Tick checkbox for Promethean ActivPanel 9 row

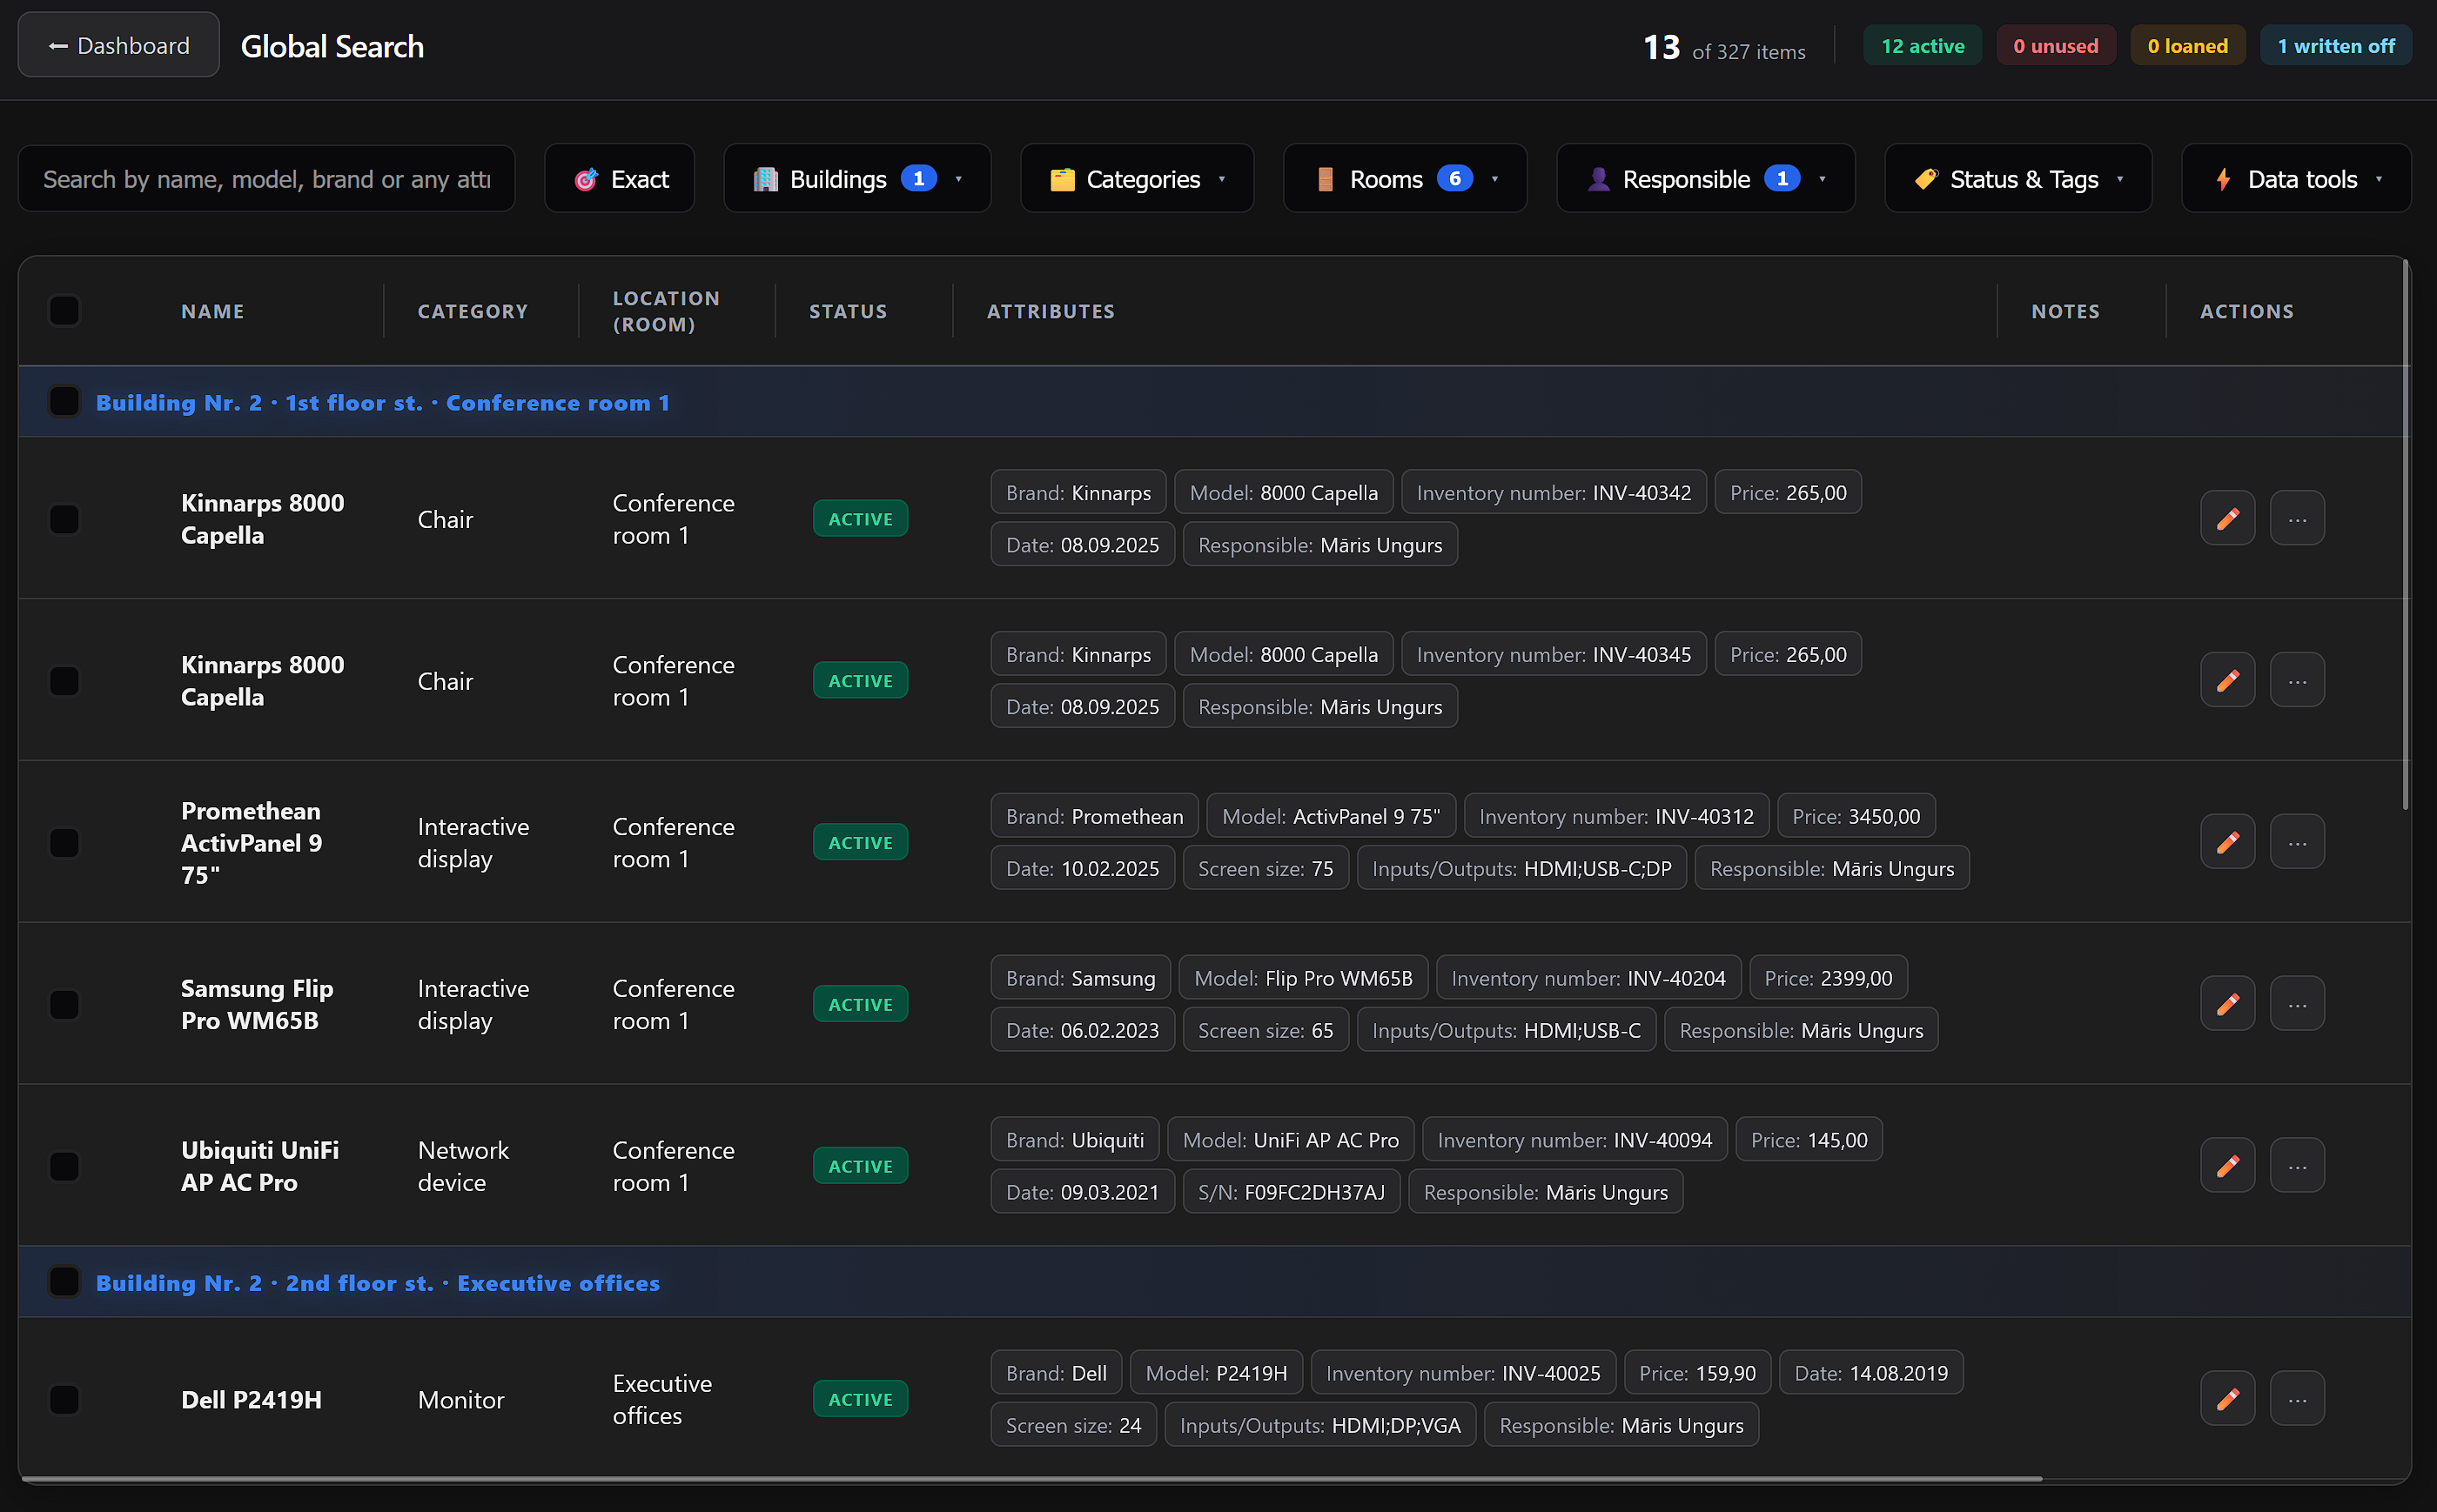[64, 843]
